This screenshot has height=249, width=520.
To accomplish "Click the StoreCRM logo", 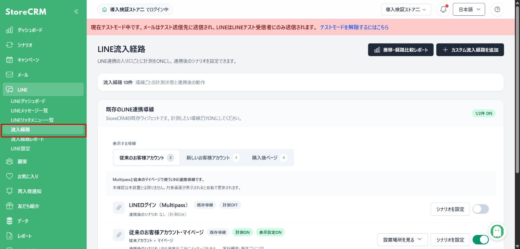I will tap(26, 12).
